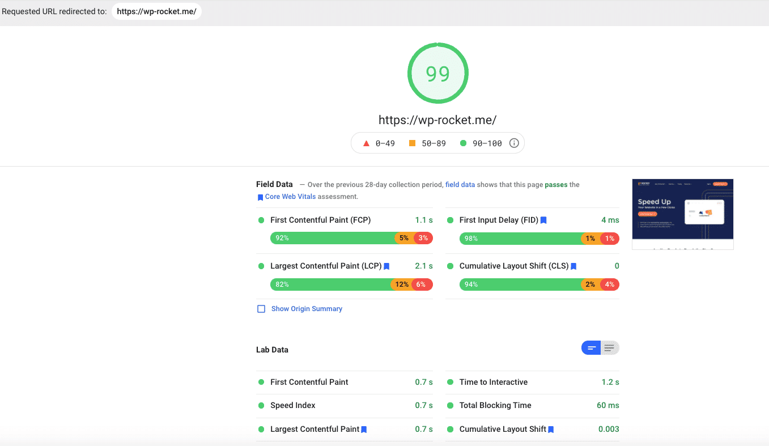Screen dimensions: 769x446
Task: Click the red triangle 0–49 legend icon
Action: pos(366,143)
